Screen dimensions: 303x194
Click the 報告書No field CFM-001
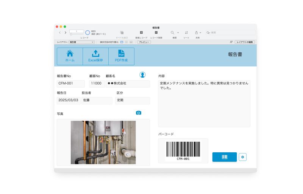tap(71, 84)
